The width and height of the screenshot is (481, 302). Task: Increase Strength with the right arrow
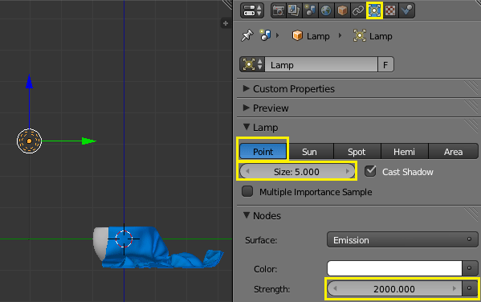[x=455, y=288]
